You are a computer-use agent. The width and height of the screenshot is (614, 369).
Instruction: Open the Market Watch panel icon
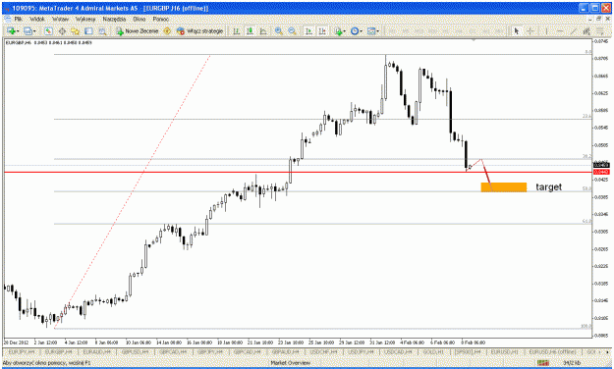click(x=48, y=30)
